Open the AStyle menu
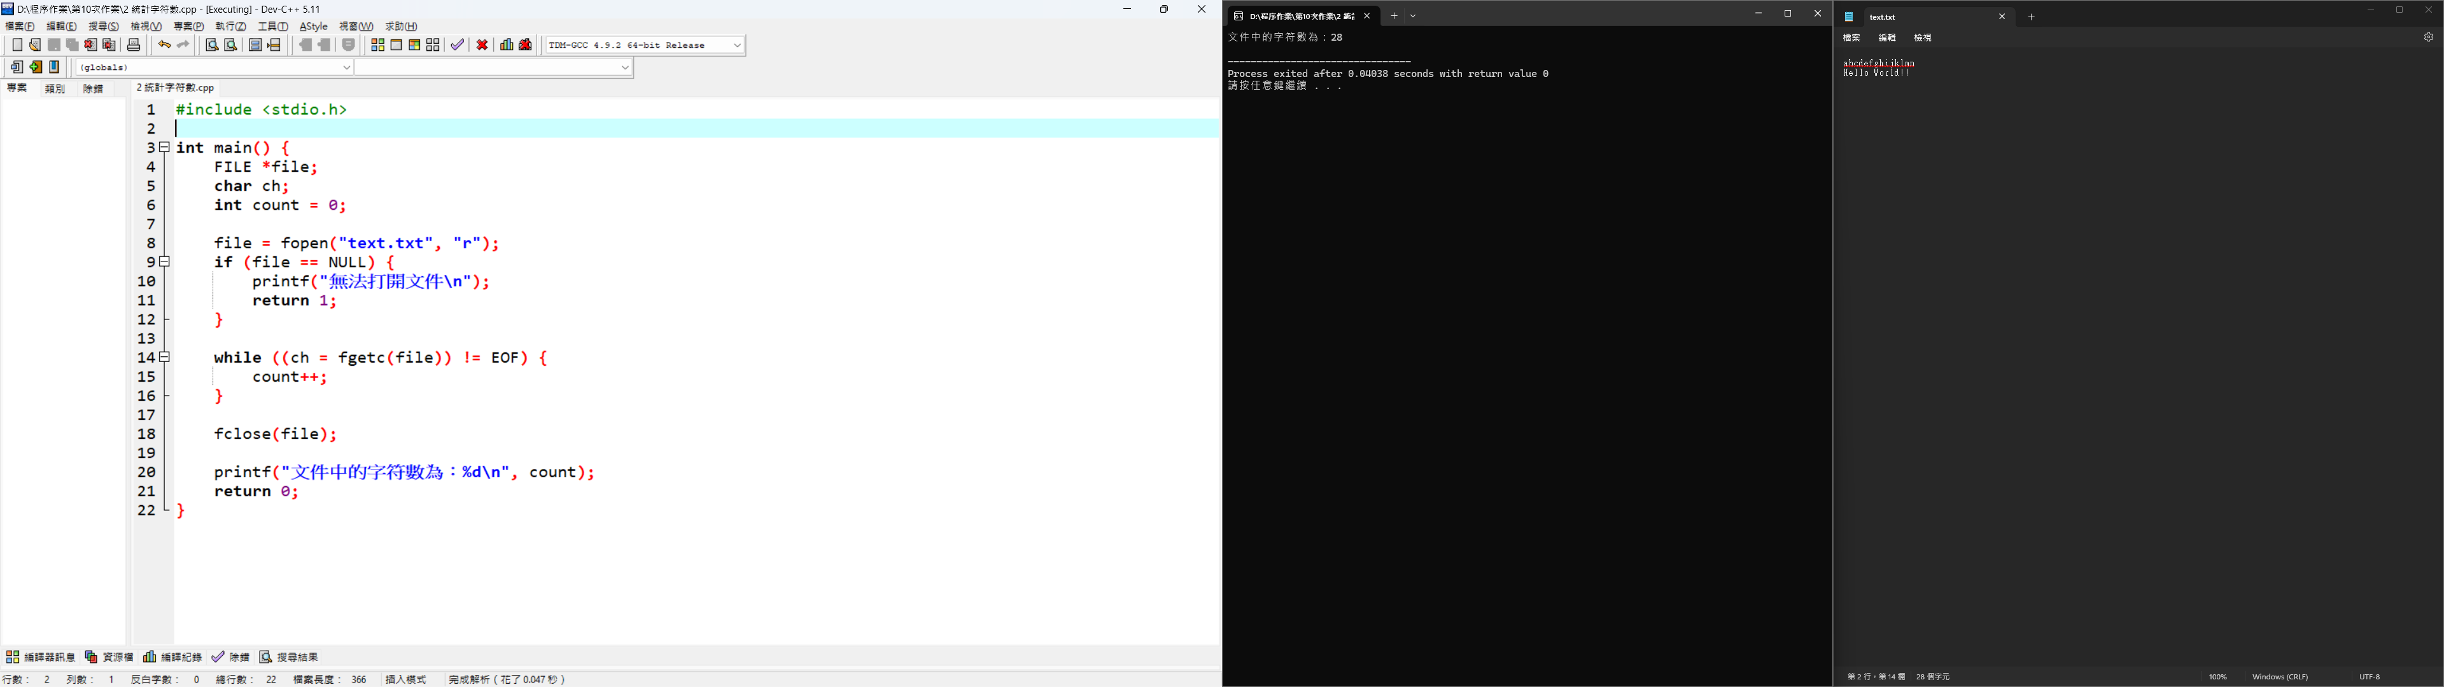 (313, 27)
